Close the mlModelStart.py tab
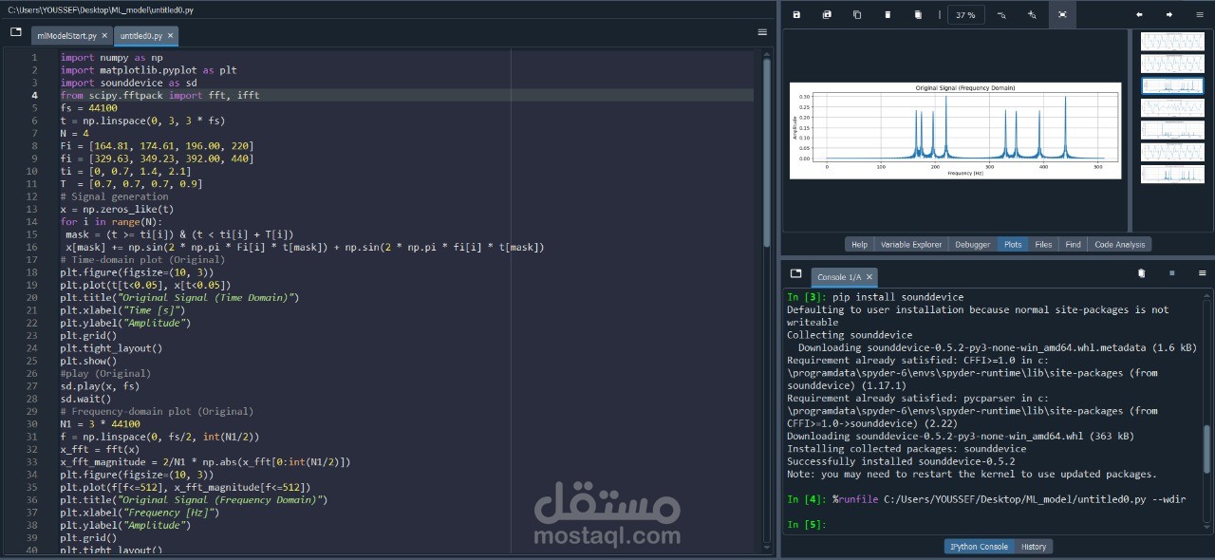The height and width of the screenshot is (560, 1215). tap(104, 35)
